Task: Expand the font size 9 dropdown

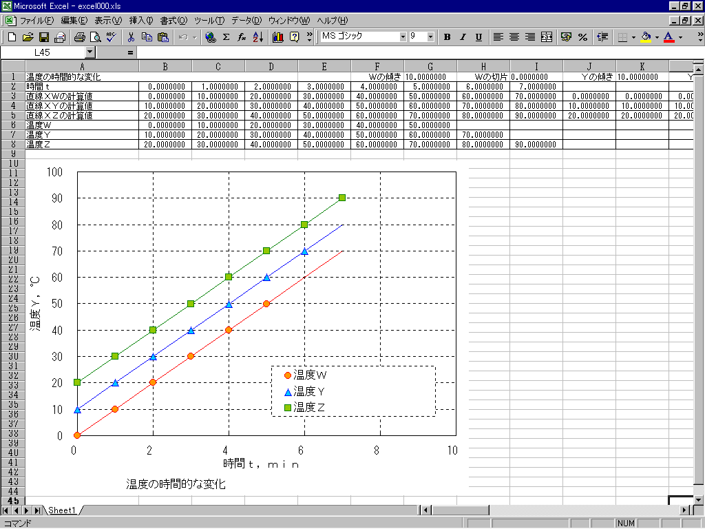Action: point(431,37)
